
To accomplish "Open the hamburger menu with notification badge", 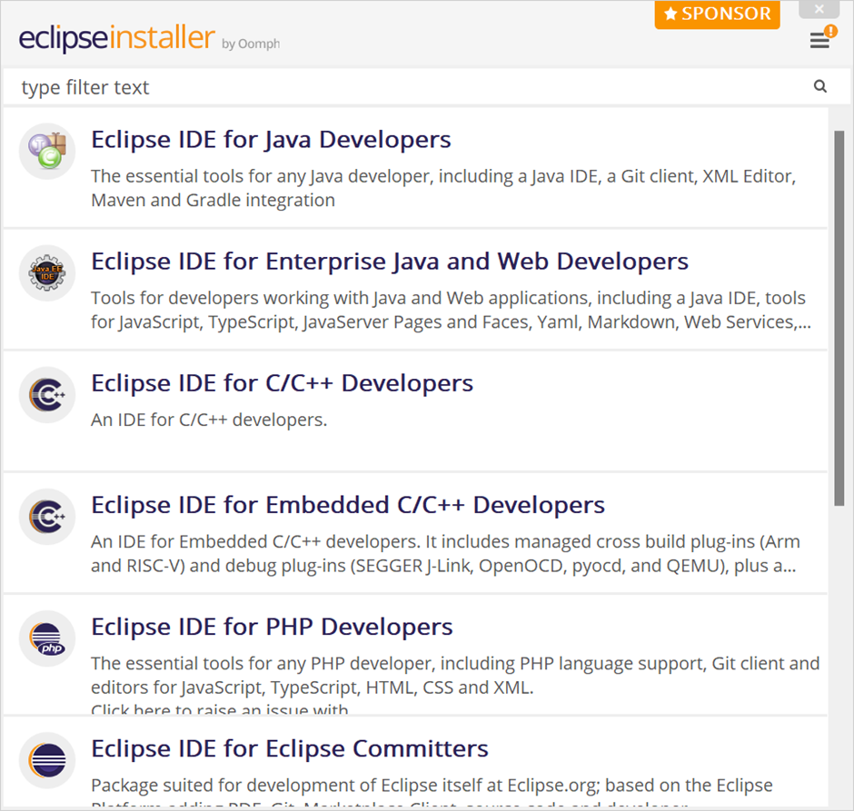I will click(822, 37).
